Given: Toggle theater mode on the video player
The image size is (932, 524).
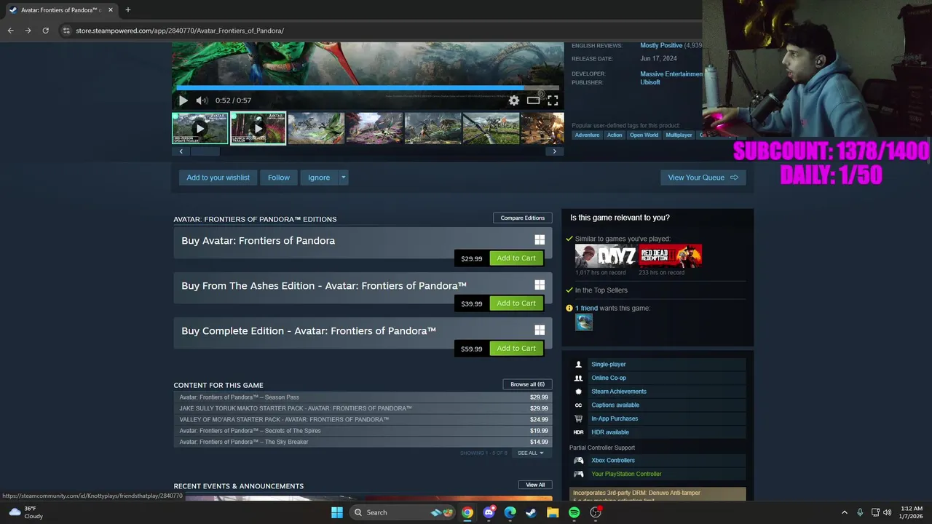Looking at the screenshot, I should point(533,100).
